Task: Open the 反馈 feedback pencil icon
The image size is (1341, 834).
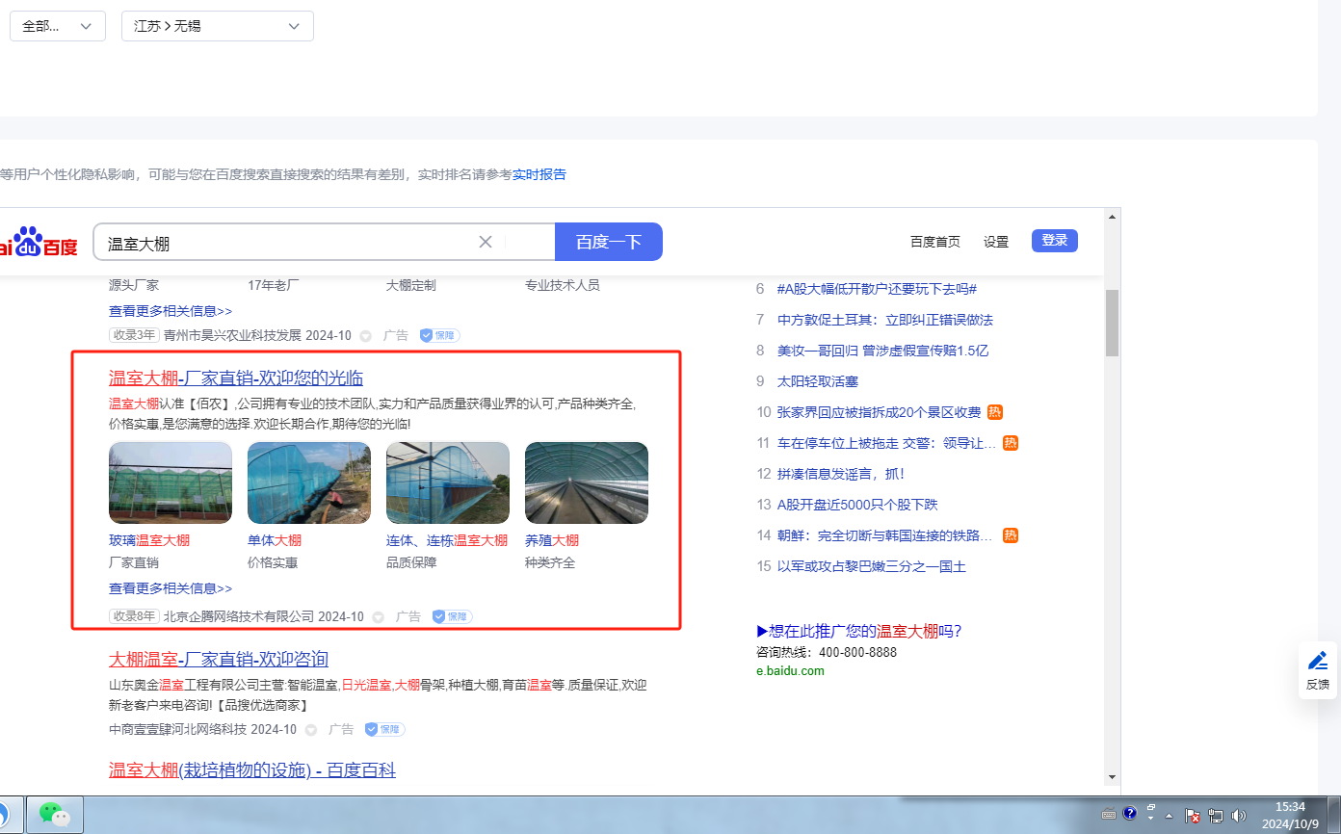Action: pyautogui.click(x=1318, y=662)
